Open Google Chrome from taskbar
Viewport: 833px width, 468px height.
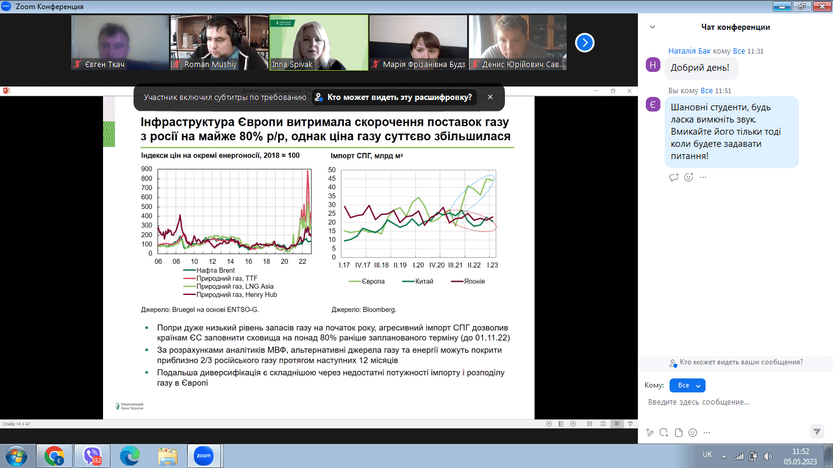pyautogui.click(x=54, y=456)
